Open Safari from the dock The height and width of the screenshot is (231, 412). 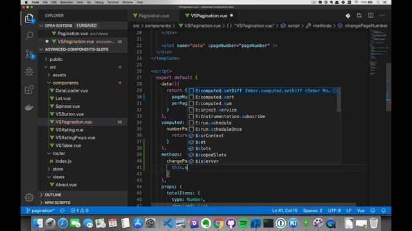click(x=63, y=223)
